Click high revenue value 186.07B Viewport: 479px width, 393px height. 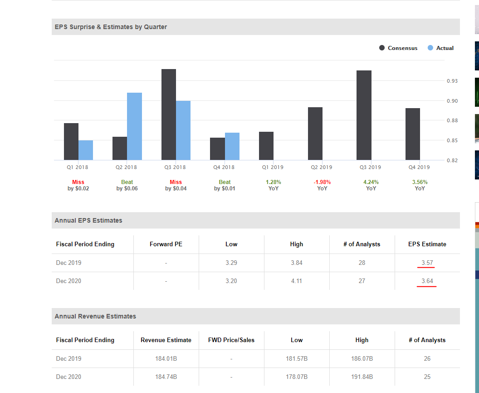(362, 358)
